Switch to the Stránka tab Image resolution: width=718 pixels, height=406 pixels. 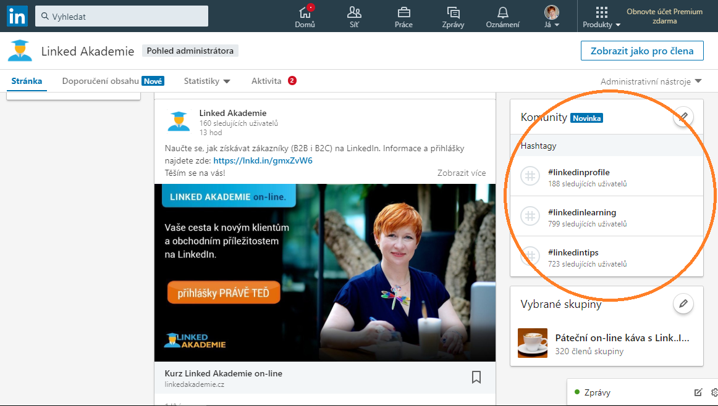tap(27, 81)
